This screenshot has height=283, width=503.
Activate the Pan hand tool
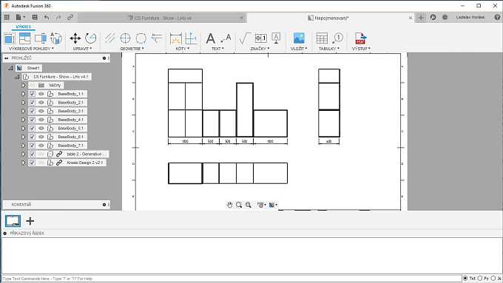coord(230,205)
